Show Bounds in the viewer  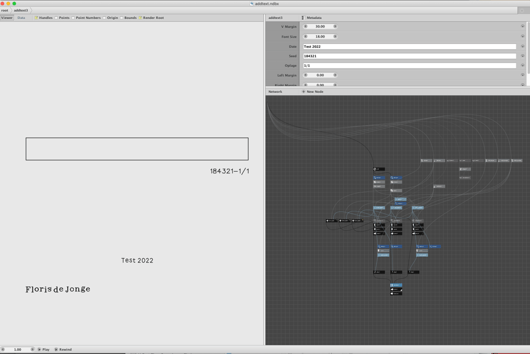pyautogui.click(x=121, y=18)
